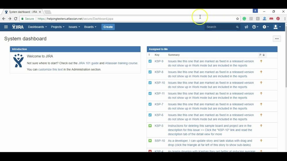Viewport: 287px width, 161px height.
Task: Click the task type icon for KSP-7
Action: (x=150, y=104)
